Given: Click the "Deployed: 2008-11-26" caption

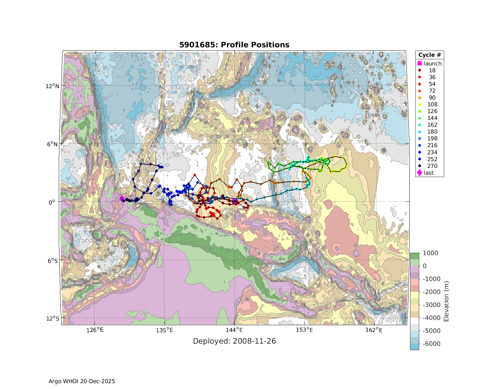Looking at the screenshot, I should [234, 341].
